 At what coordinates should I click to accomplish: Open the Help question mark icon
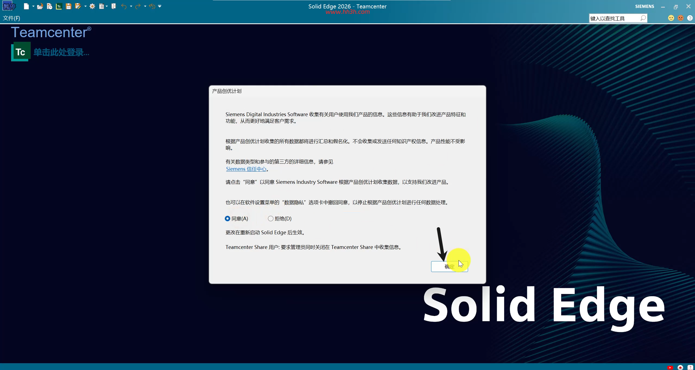[690, 18]
